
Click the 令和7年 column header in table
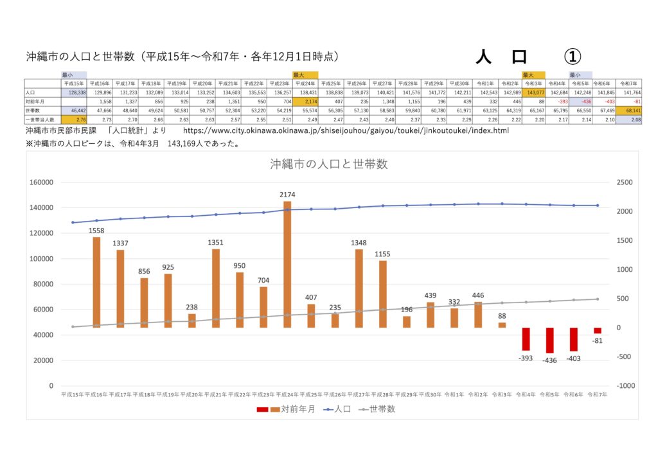tap(628, 83)
